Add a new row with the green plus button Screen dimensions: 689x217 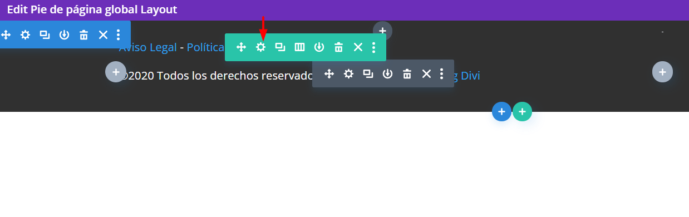click(x=522, y=112)
